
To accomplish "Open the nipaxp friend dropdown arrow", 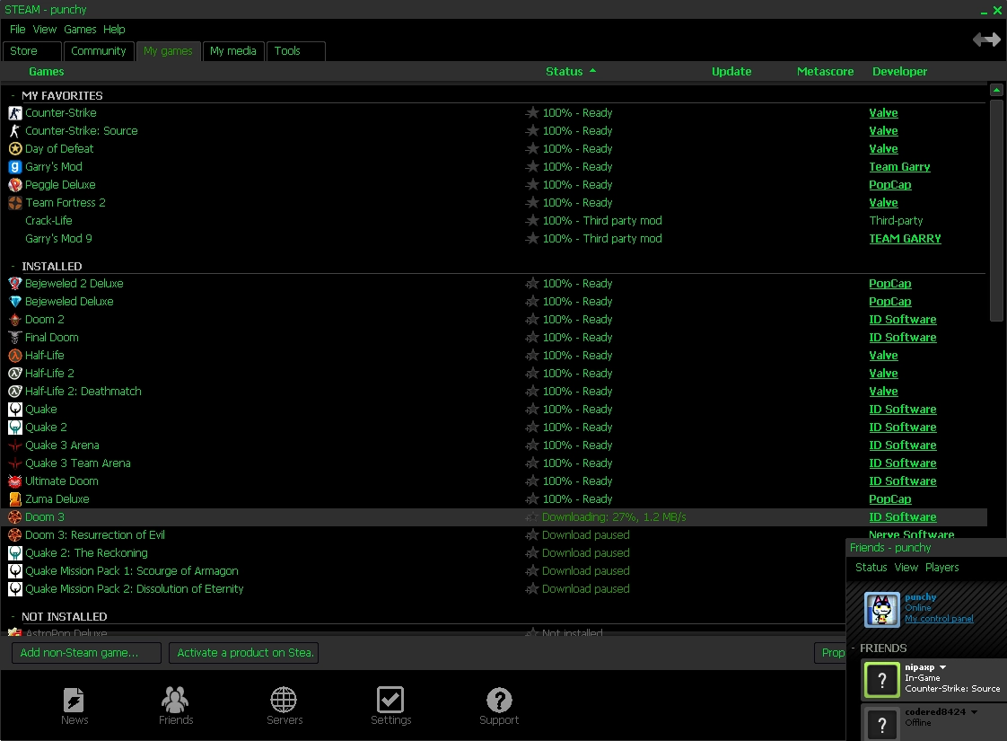I will point(942,667).
